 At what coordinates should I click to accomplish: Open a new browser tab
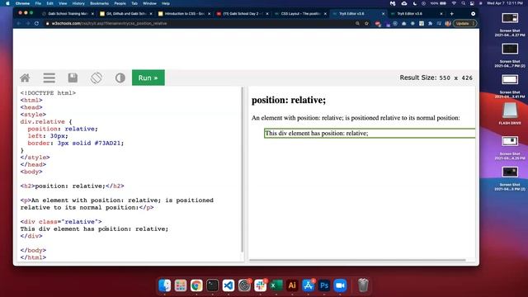pyautogui.click(x=451, y=14)
